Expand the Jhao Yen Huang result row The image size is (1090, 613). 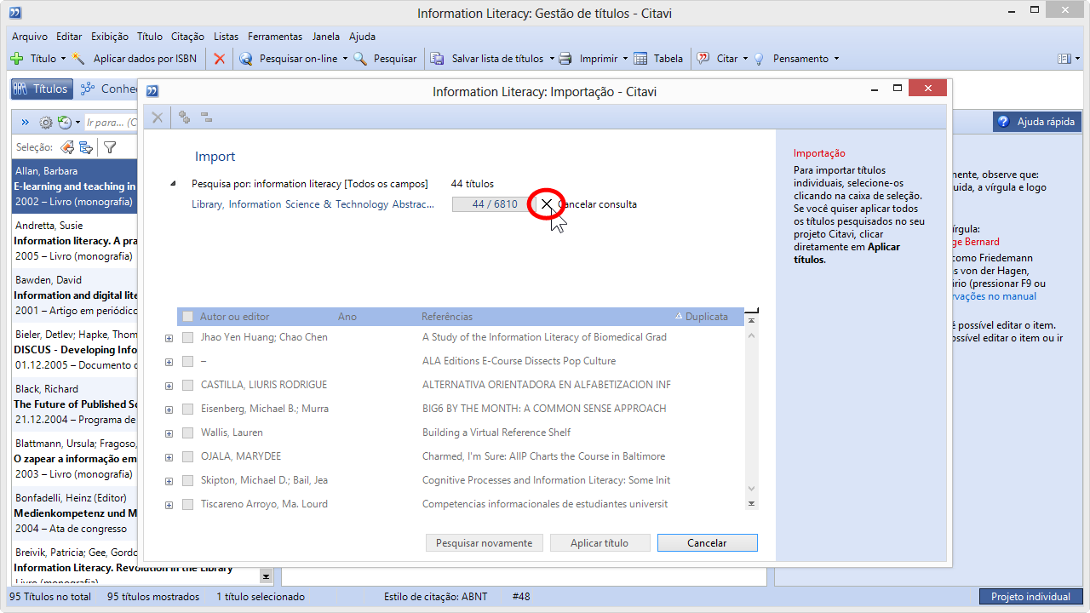click(x=169, y=338)
